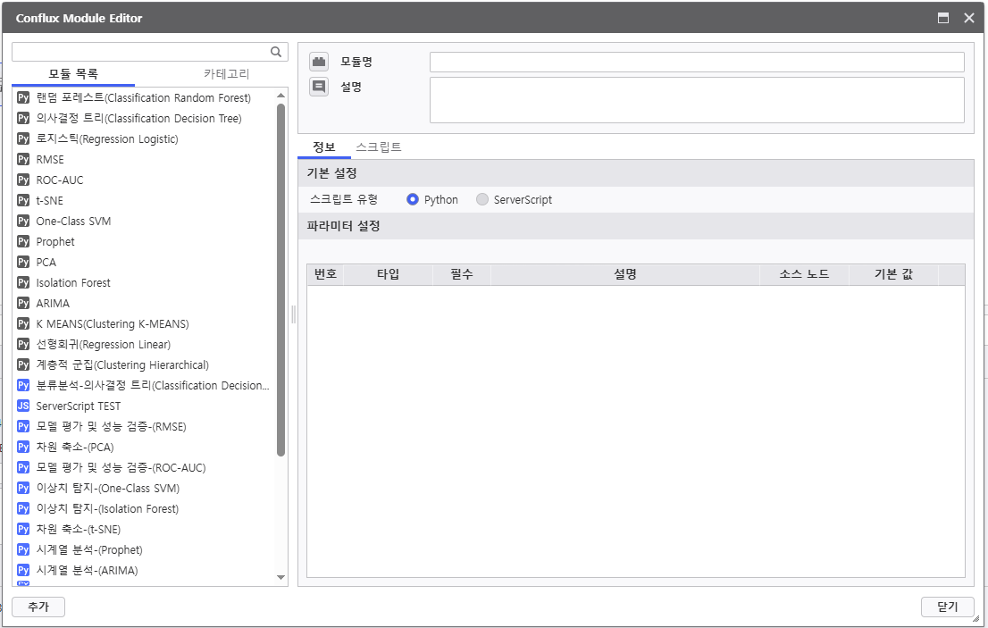
Task: Click the description comment icon
Action: point(319,87)
